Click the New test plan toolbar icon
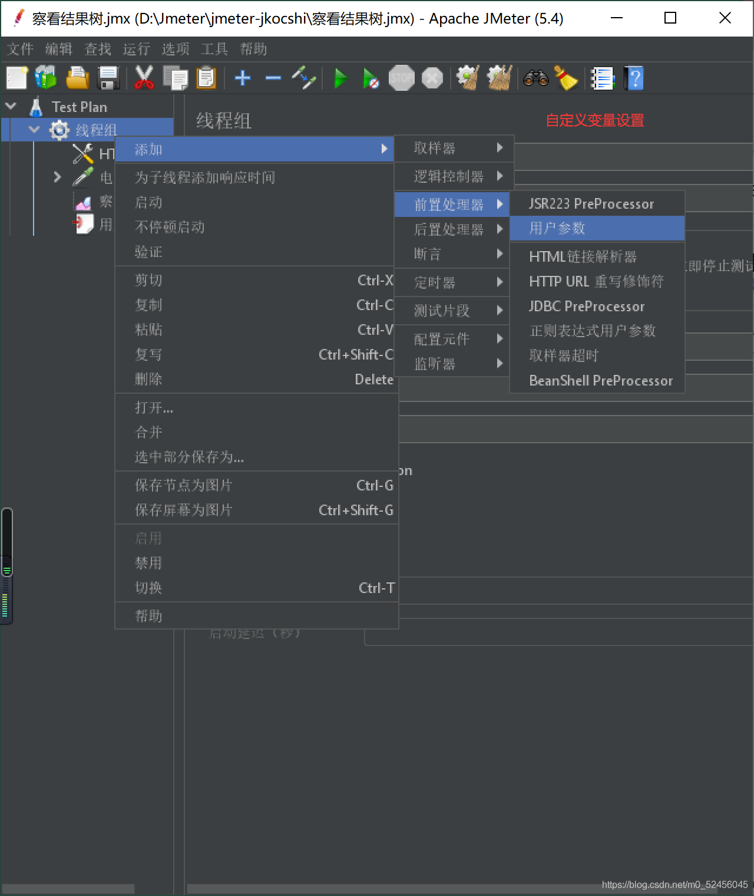The image size is (754, 896). tap(16, 78)
